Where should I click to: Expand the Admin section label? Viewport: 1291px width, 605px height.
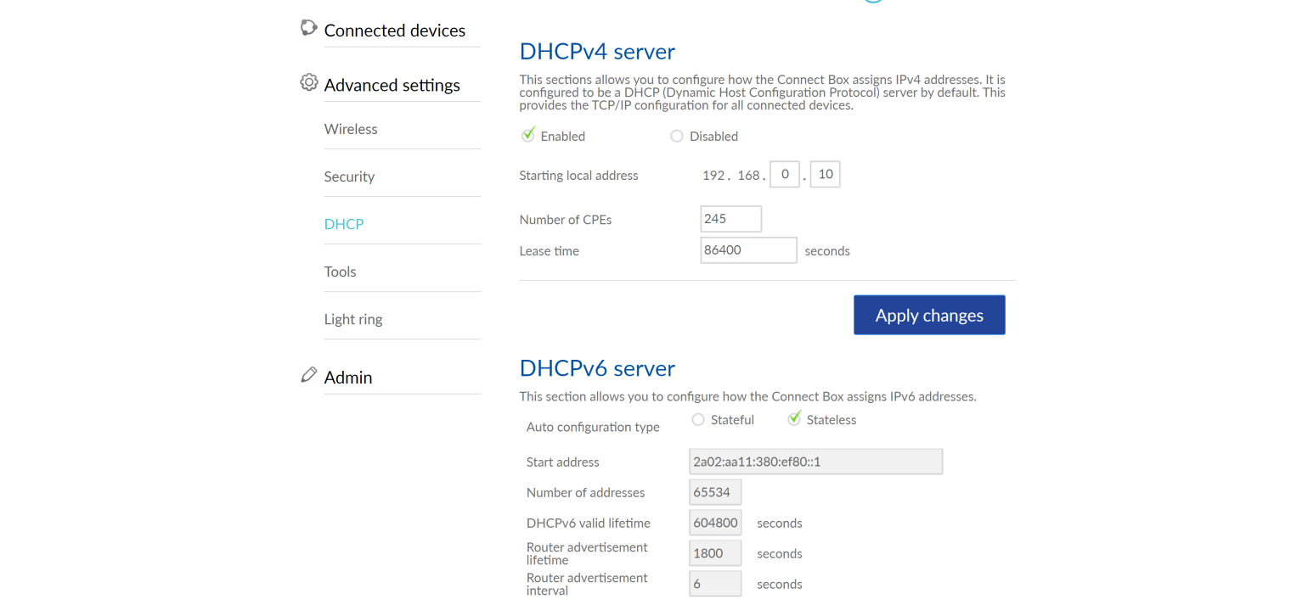[x=348, y=378]
